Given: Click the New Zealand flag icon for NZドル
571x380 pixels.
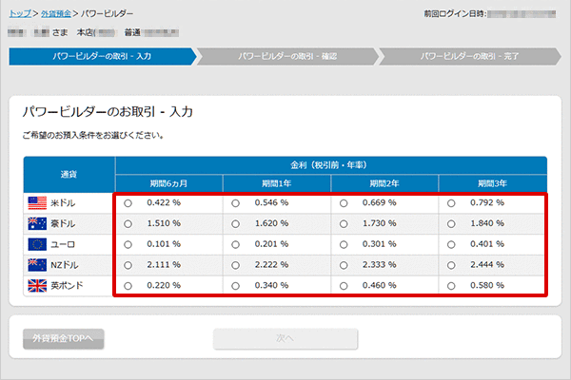Looking at the screenshot, I should coord(37,265).
